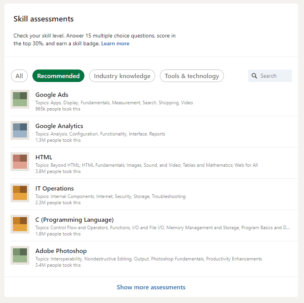Toggle the Recommended filter pill
Screen dimensions: 304x303
(x=58, y=76)
